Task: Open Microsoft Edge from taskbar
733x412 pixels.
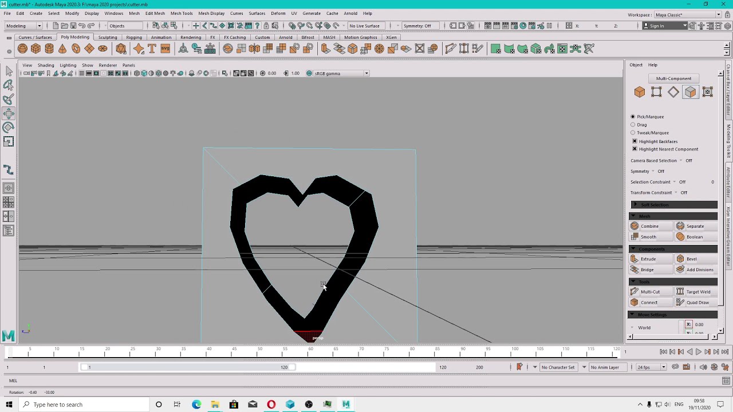Action: coord(196,405)
